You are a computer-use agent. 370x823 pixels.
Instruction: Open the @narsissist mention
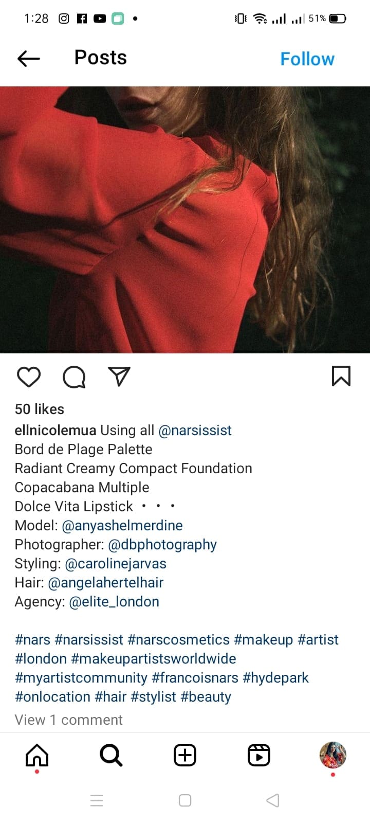(x=195, y=430)
